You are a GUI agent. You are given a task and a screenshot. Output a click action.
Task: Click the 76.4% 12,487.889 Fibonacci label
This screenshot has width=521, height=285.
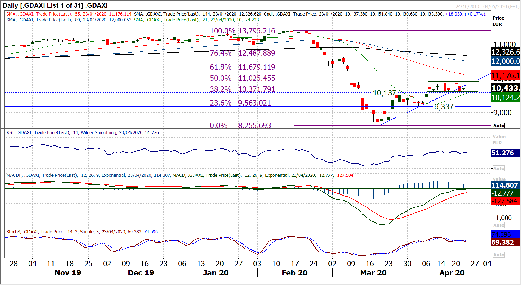243,53
